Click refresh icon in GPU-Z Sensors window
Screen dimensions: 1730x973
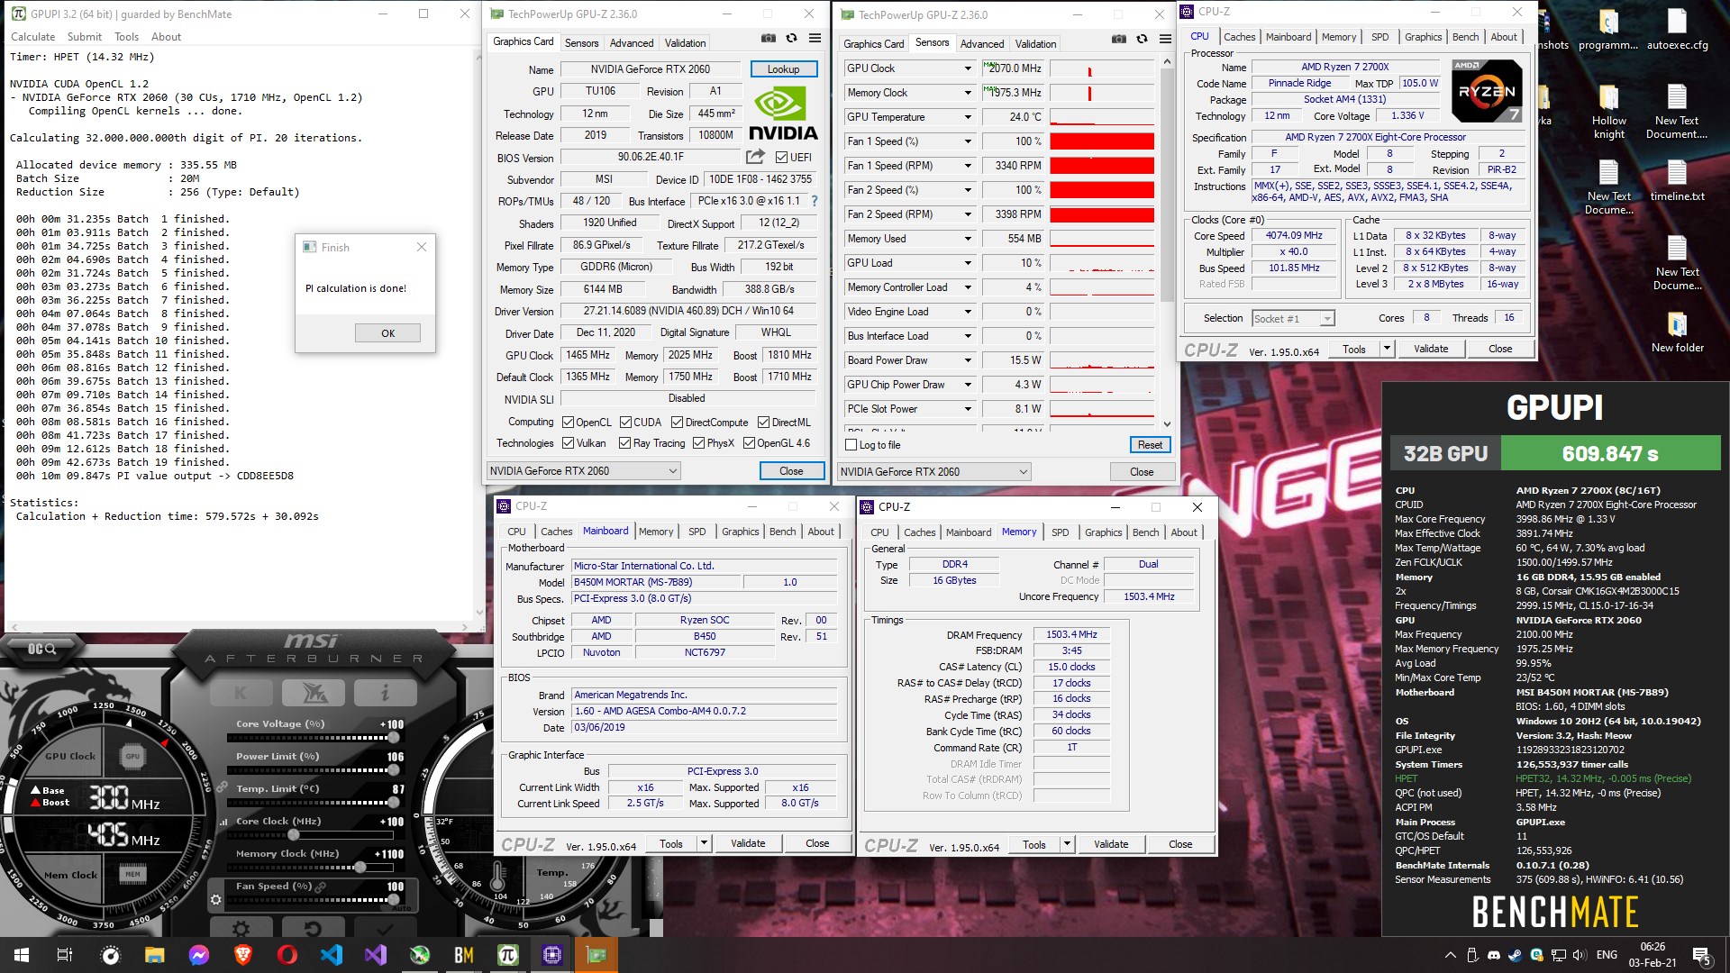click(1142, 40)
